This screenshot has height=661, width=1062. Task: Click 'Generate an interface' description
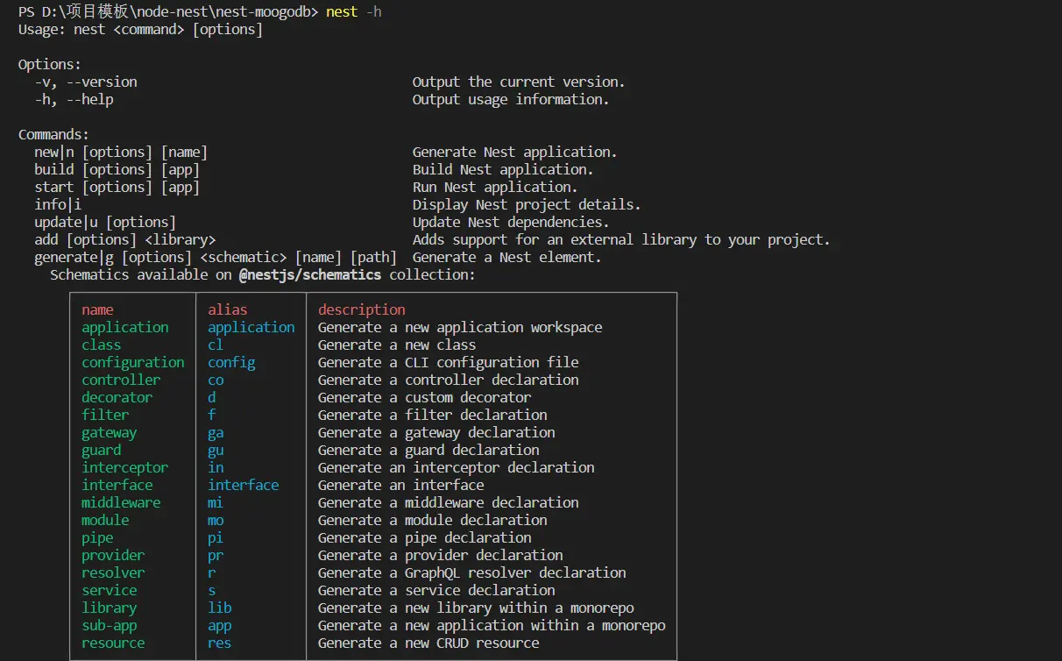click(x=401, y=485)
